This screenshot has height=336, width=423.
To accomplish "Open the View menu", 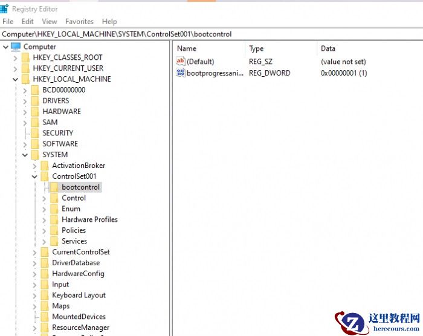I will [x=50, y=22].
